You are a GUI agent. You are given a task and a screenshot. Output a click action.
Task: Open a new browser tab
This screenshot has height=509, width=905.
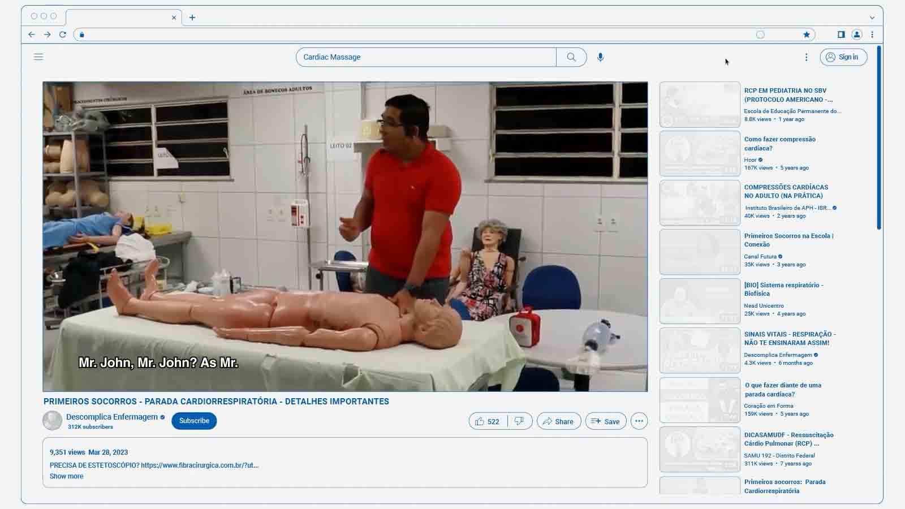[192, 18]
